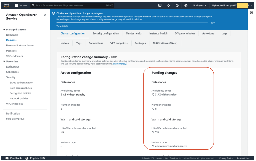Open the Packages tab
Viewport: 256px width, 161px height.
click(x=140, y=43)
